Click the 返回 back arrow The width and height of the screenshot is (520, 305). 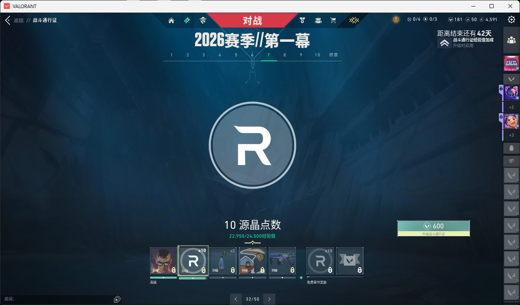coord(8,20)
